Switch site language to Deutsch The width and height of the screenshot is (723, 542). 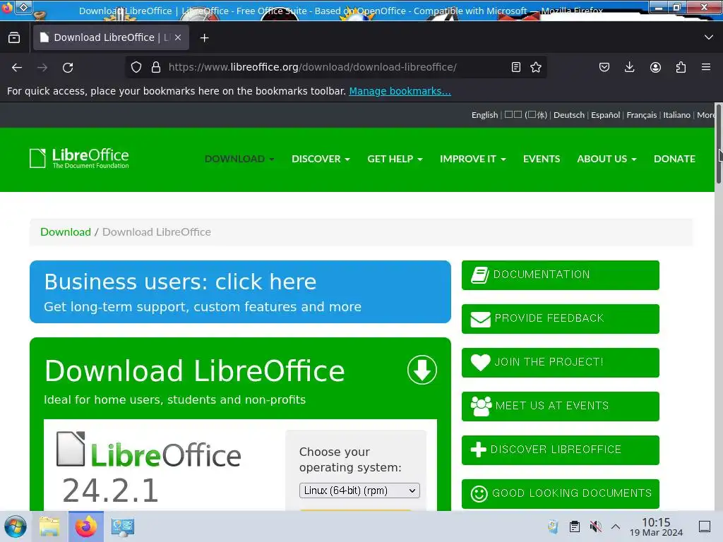click(568, 115)
